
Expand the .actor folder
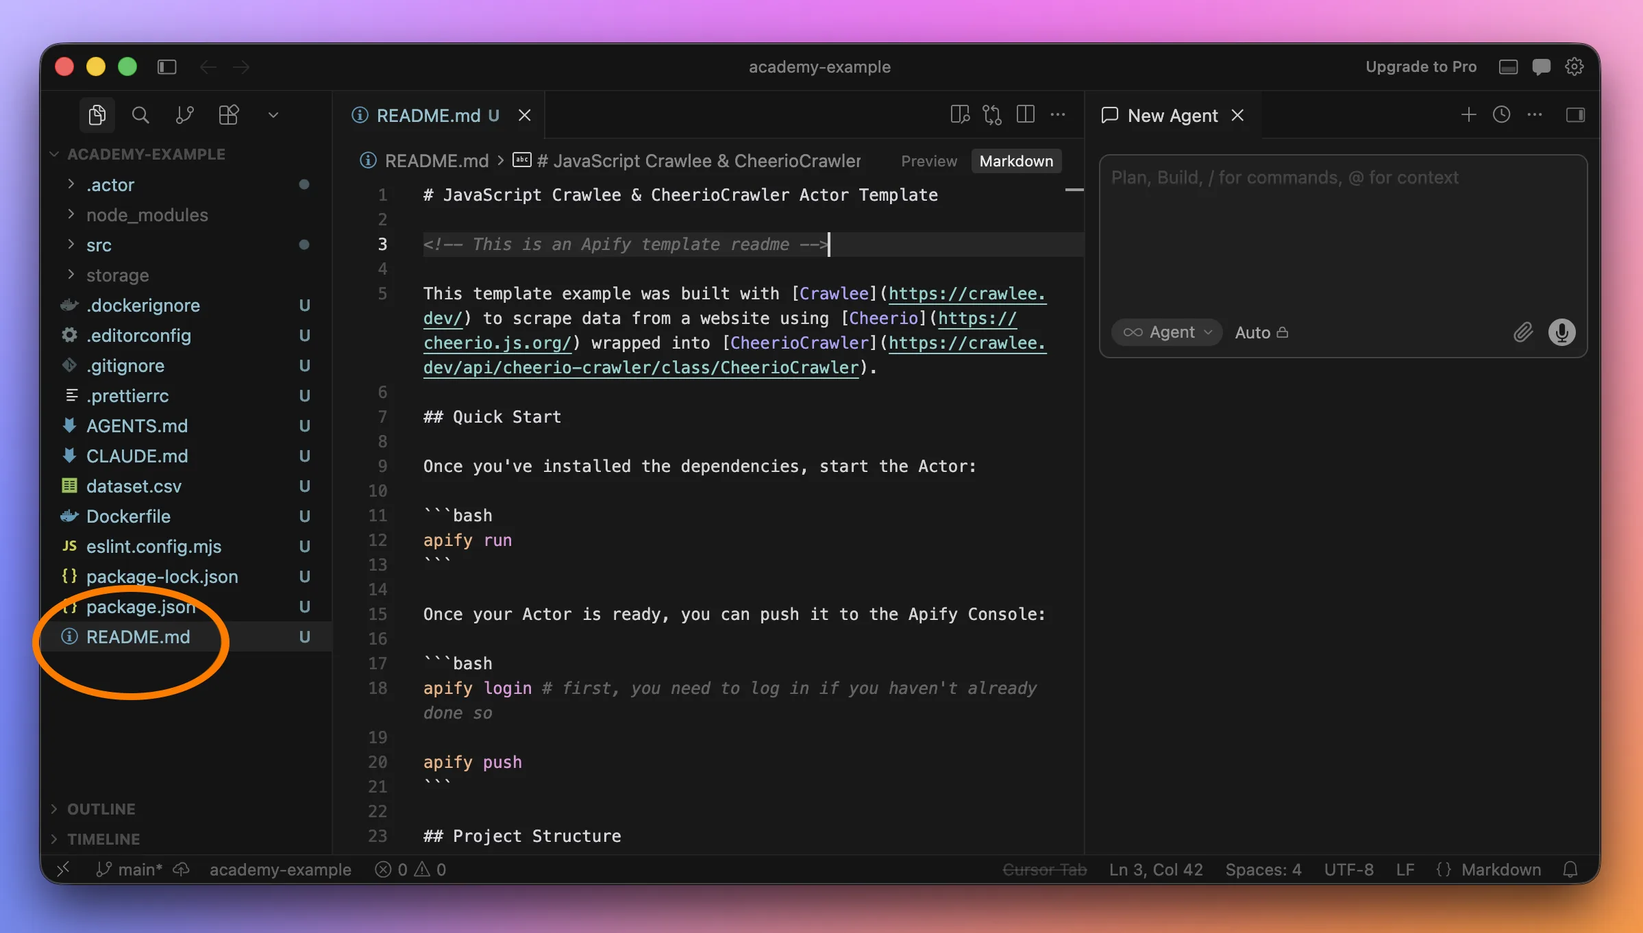[186, 184]
